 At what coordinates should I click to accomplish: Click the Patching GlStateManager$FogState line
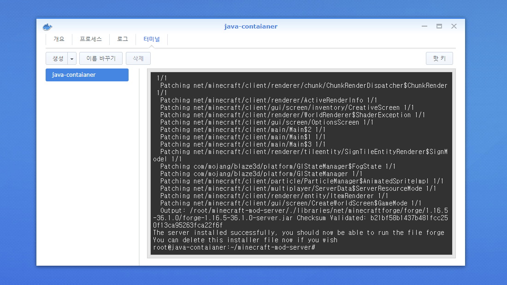pyautogui.click(x=278, y=167)
